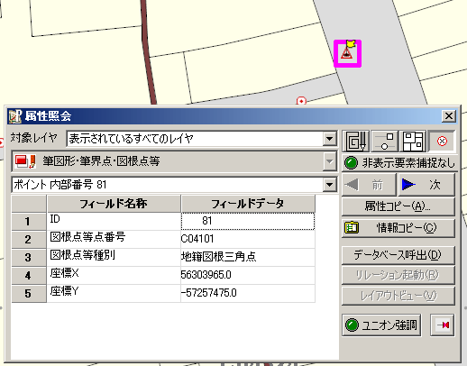Expand the 筆図形·筆界点·図根点等 dropdown

(x=330, y=161)
